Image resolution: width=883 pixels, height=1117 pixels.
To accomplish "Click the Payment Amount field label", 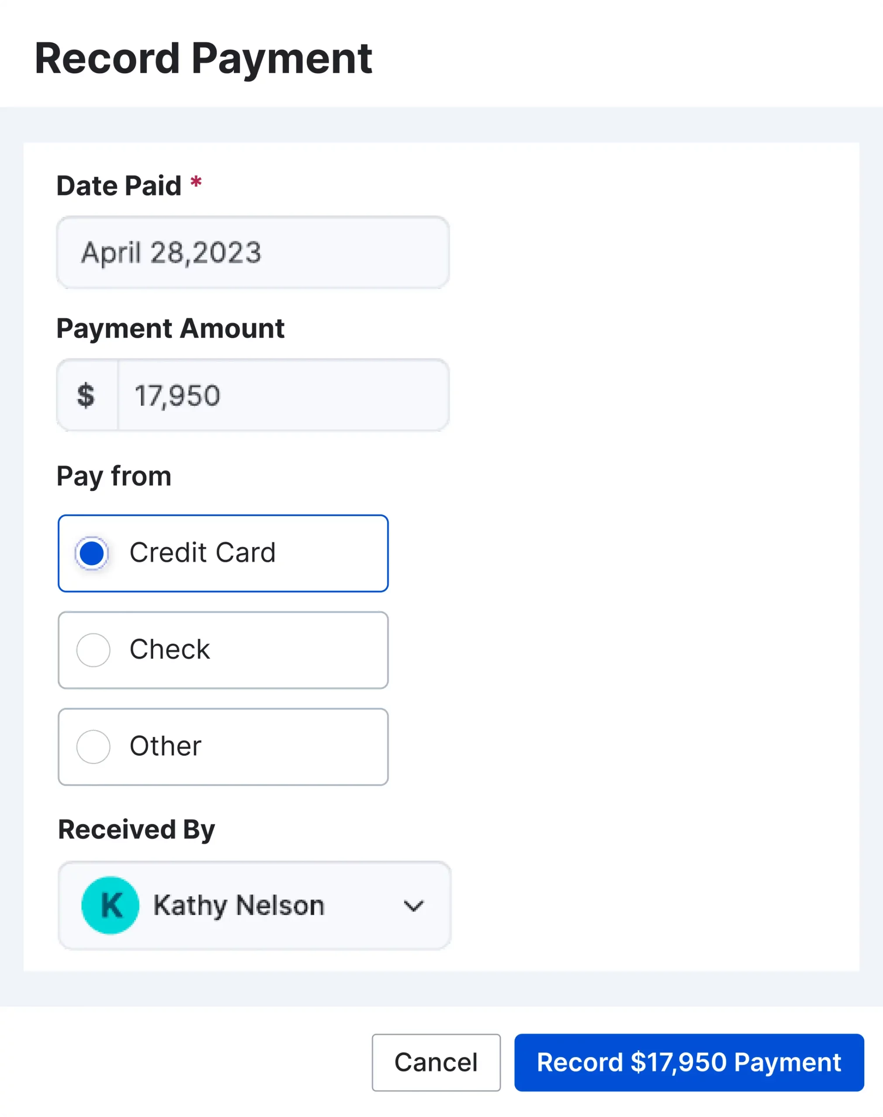I will point(170,329).
